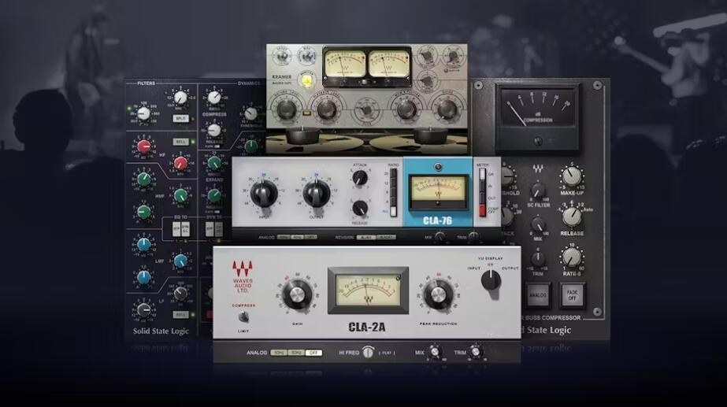Select CLA-76 ratio 4 button
727x407 pixels.
pyautogui.click(x=393, y=202)
